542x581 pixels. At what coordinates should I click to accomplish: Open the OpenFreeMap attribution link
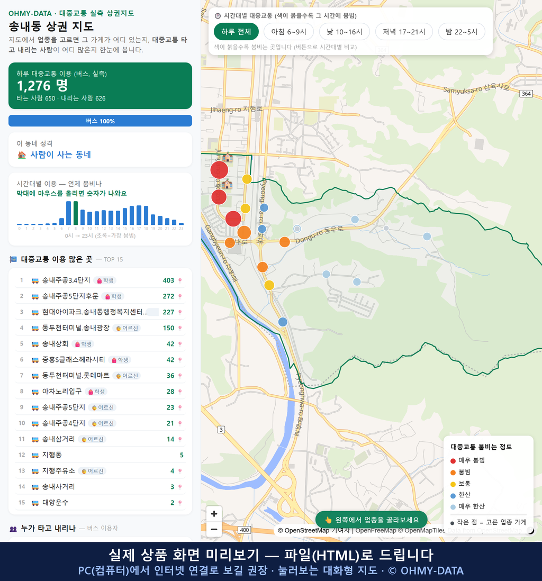coord(376,530)
